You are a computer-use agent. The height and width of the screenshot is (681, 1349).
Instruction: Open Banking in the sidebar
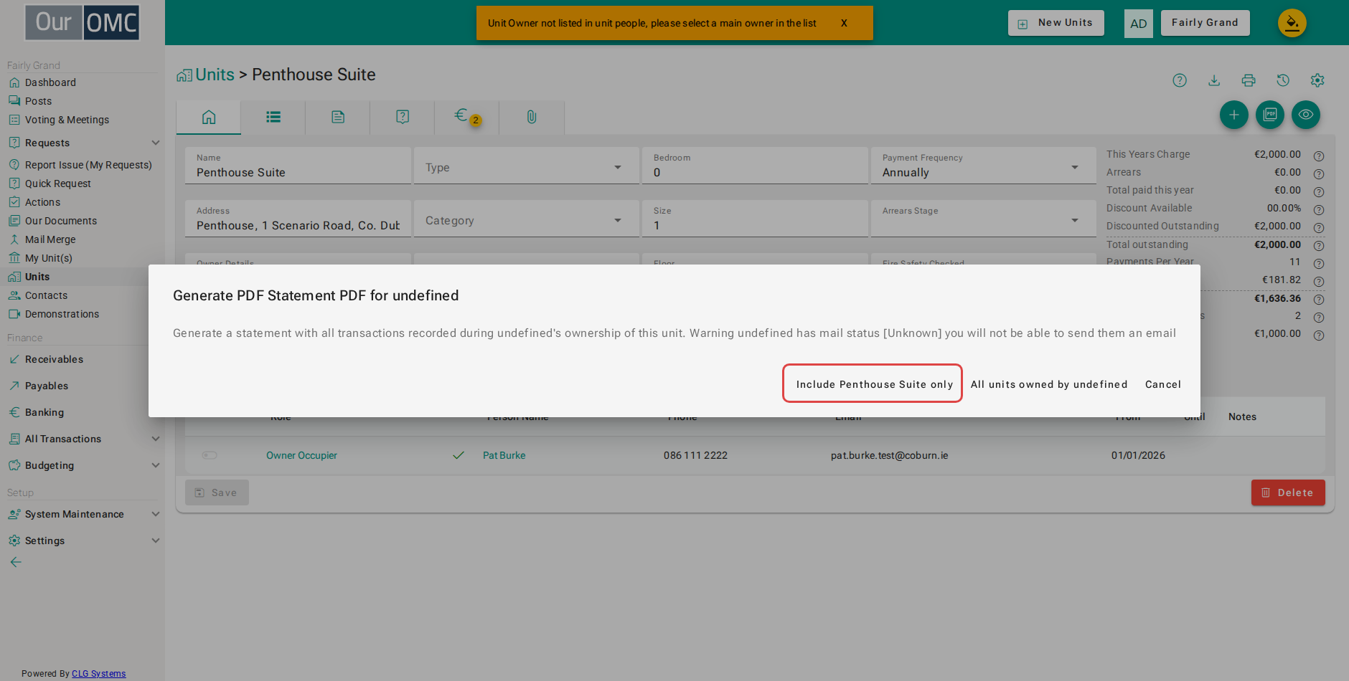[44, 412]
